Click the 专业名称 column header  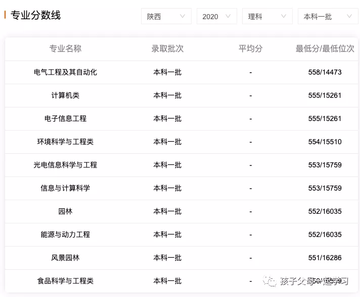(x=65, y=48)
